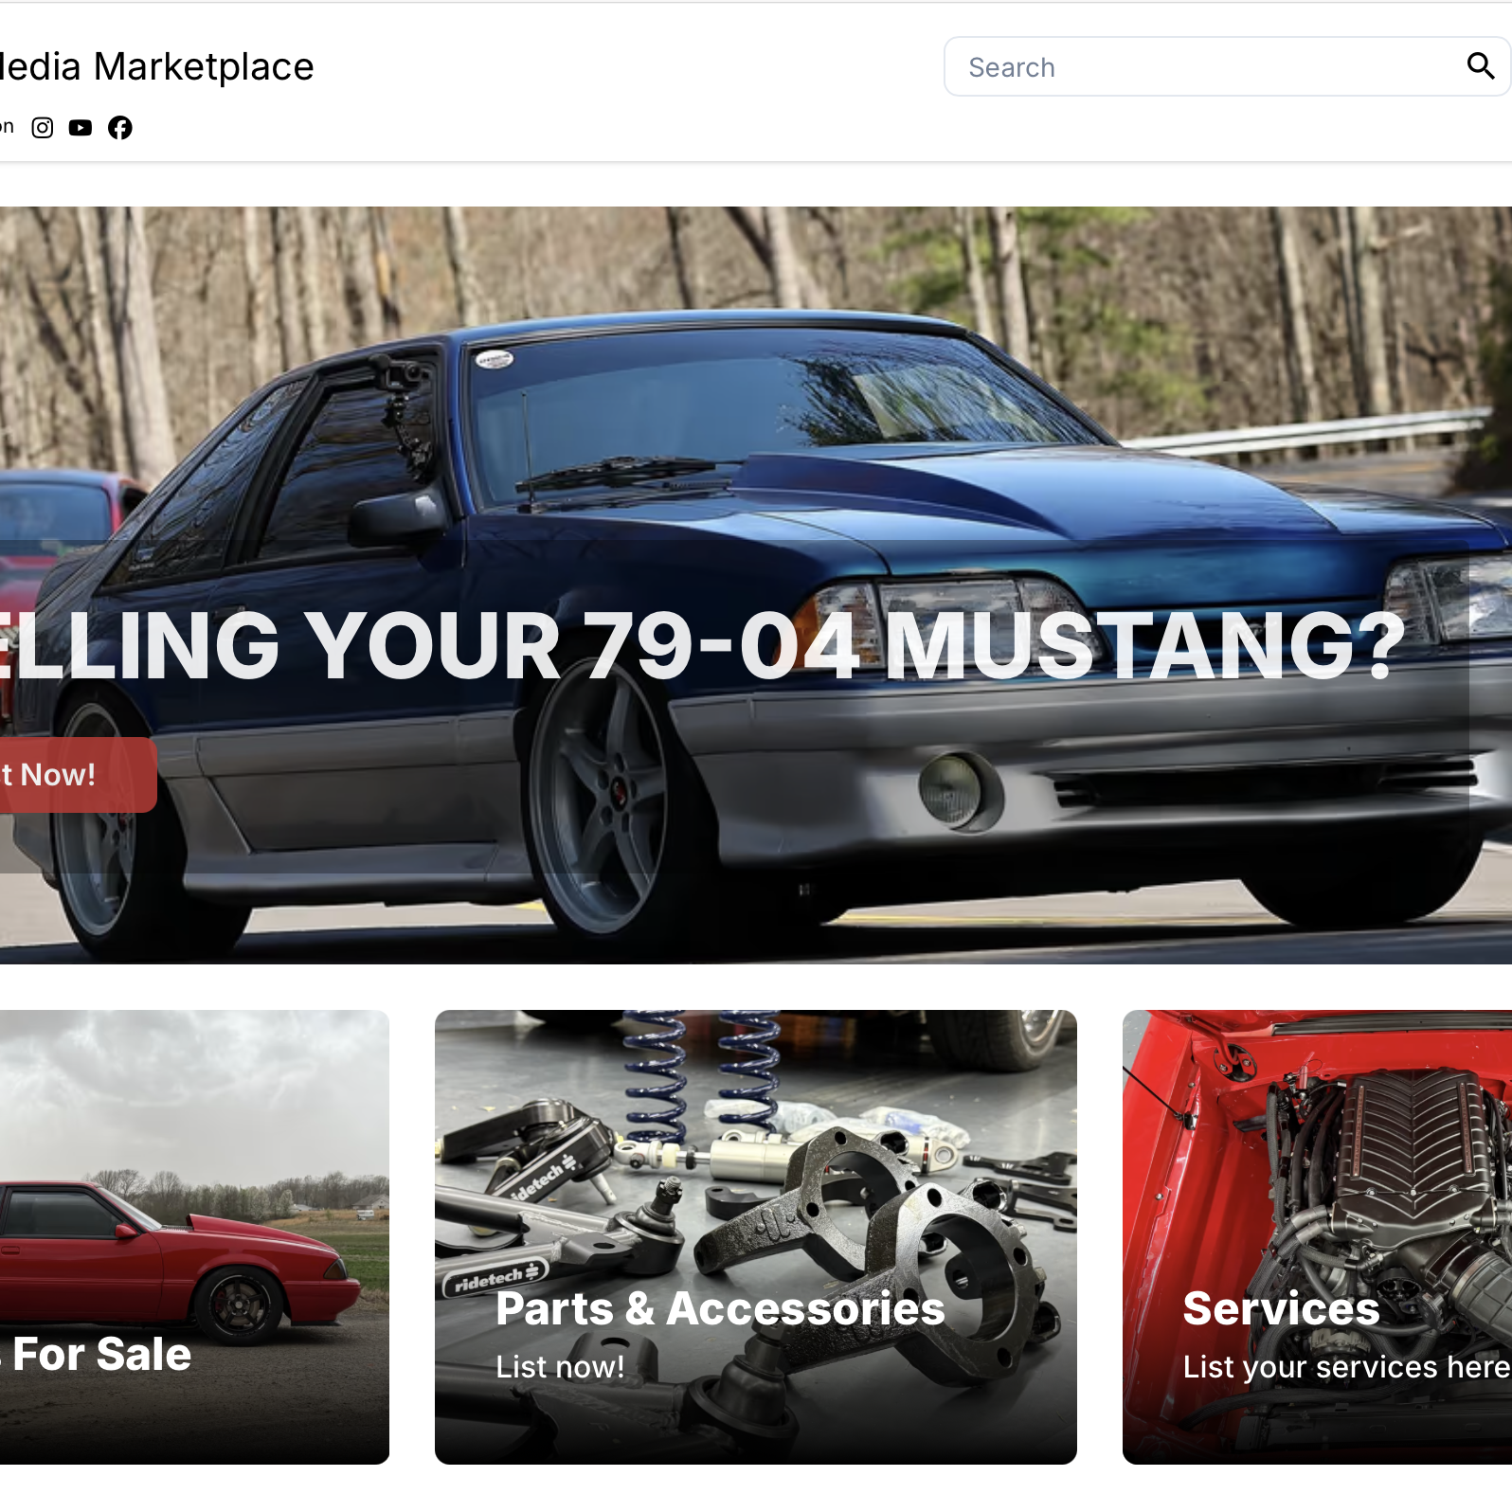1512x1512 pixels.
Task: Open the Services category card
Action: tap(1317, 1237)
